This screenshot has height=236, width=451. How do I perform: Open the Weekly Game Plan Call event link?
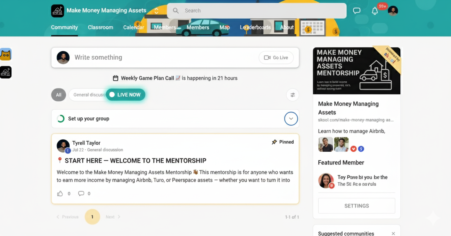point(147,78)
